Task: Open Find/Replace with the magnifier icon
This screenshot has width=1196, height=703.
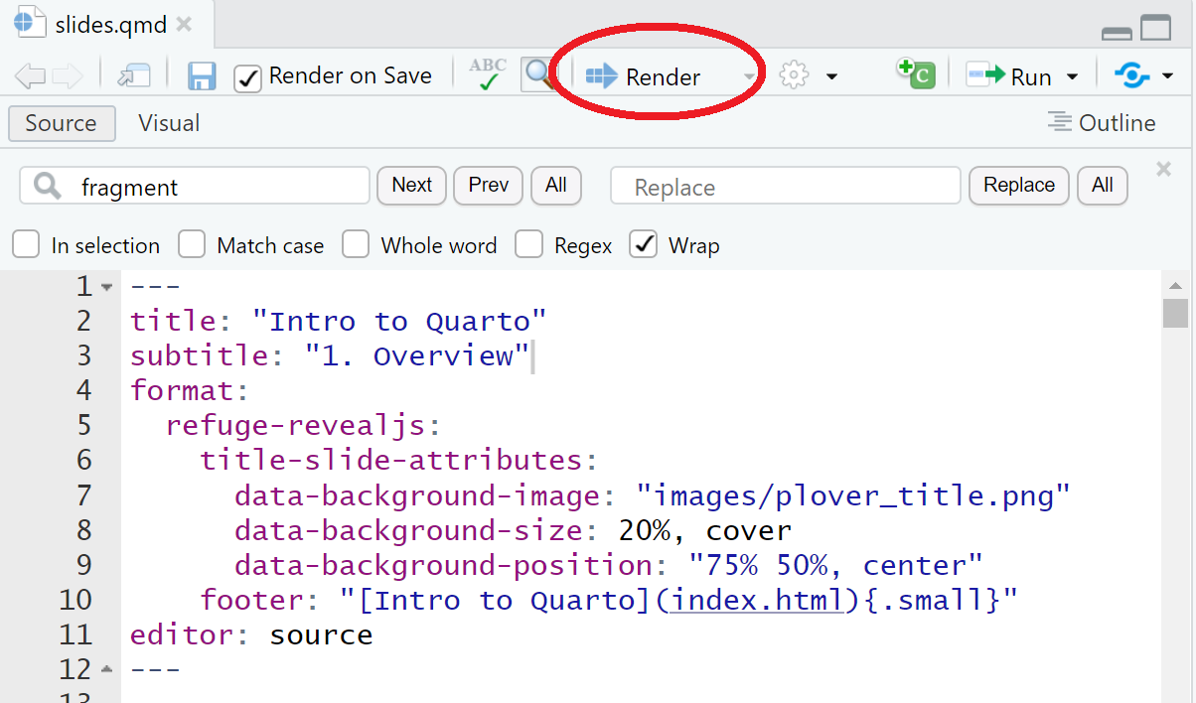Action: (x=538, y=73)
